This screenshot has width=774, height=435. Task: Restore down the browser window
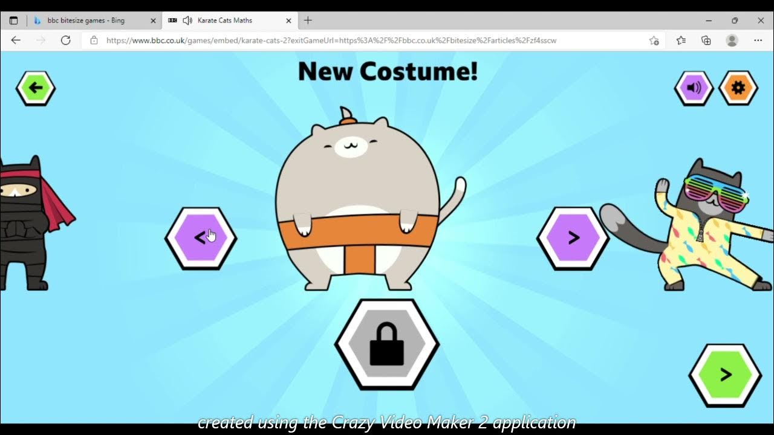point(735,21)
